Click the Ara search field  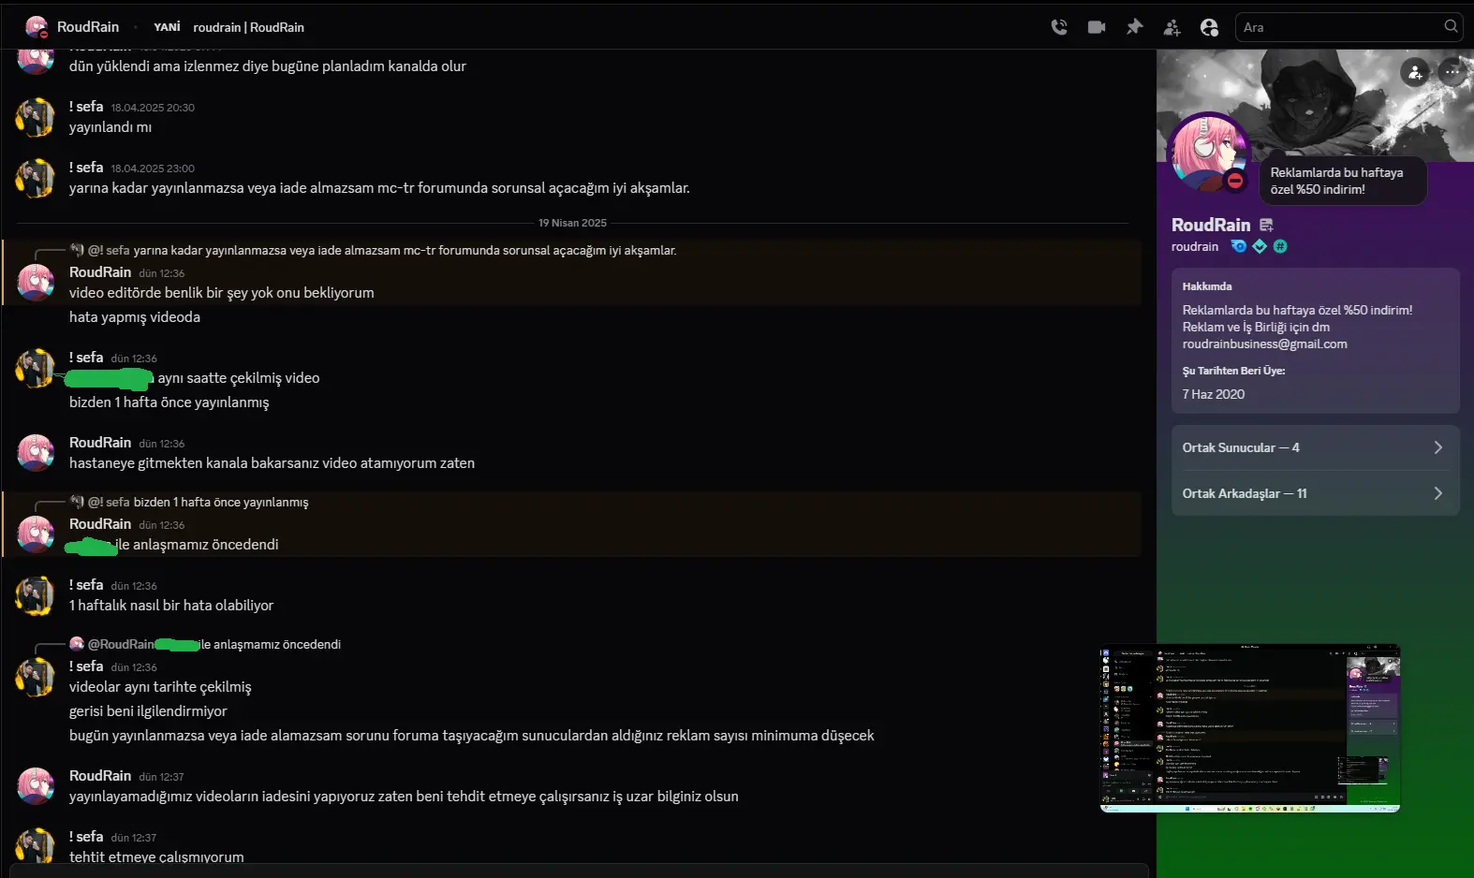coord(1349,27)
